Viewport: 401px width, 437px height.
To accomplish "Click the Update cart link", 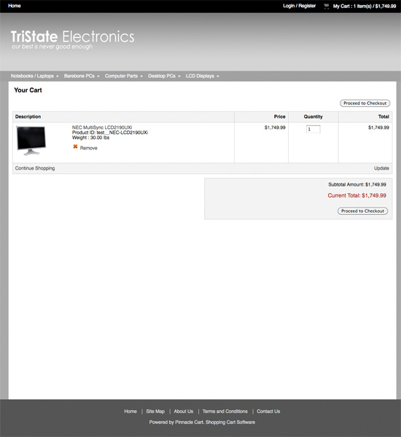I will tap(381, 168).
